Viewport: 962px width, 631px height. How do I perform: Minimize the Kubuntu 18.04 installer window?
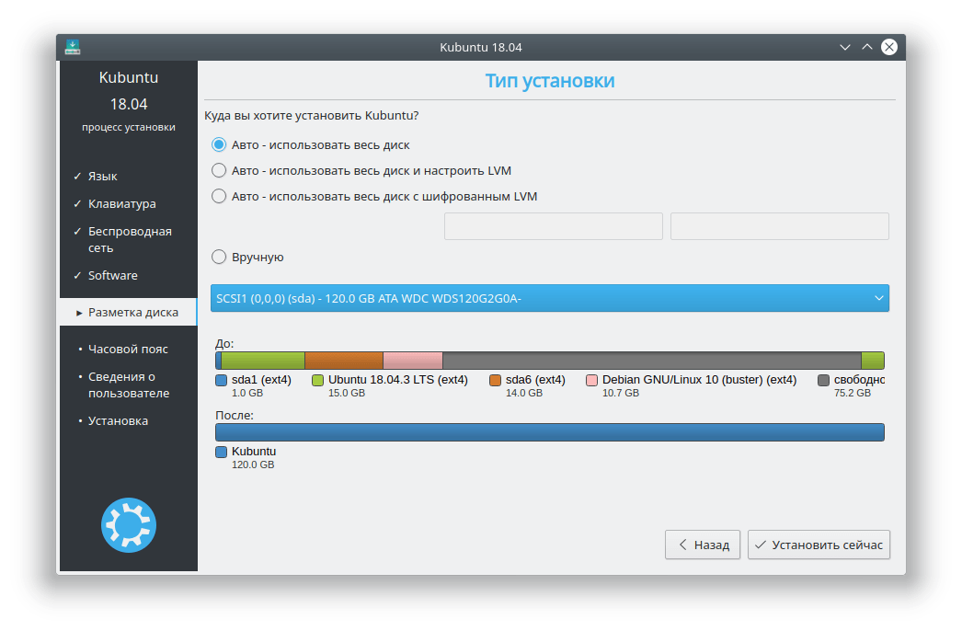pos(845,47)
